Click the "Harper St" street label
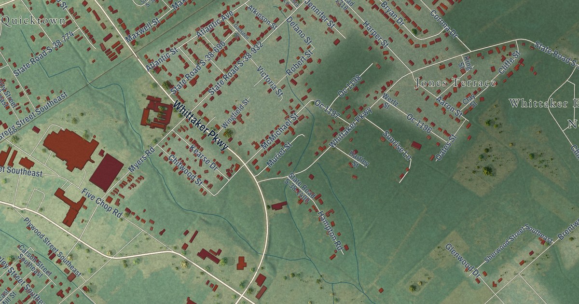 375,33
